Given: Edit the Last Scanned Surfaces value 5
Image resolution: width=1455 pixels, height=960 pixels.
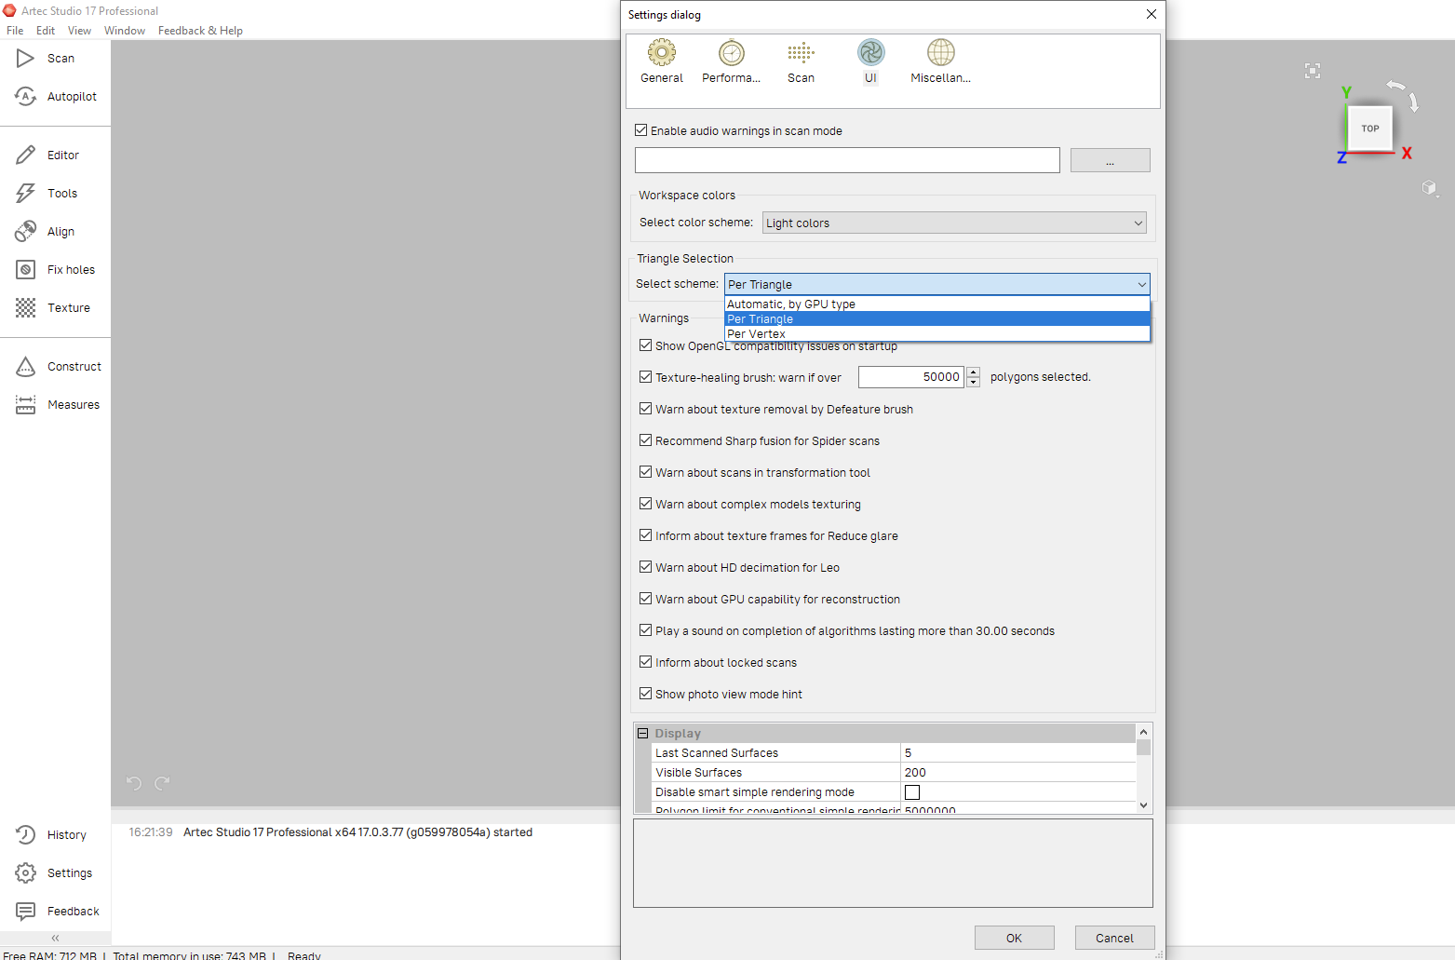Looking at the screenshot, I should pyautogui.click(x=1017, y=753).
